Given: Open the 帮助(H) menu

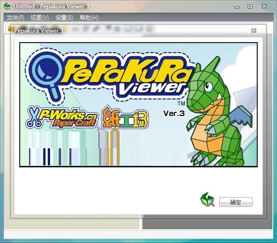Looking at the screenshot, I should coord(89,18).
